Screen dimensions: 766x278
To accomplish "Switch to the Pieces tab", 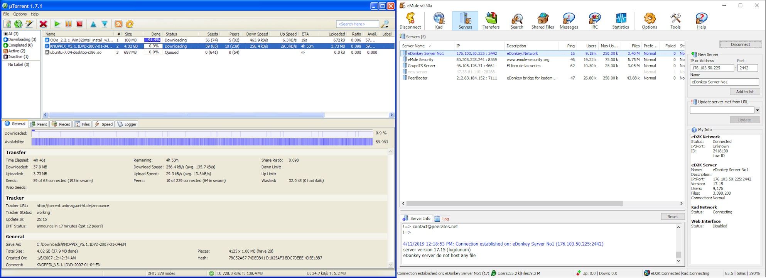I will (61, 124).
